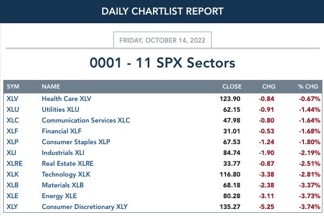Click the XLU symbol link

pyautogui.click(x=12, y=109)
